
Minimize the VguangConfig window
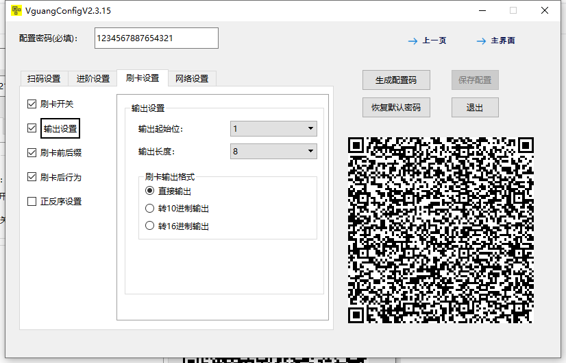pyautogui.click(x=482, y=10)
